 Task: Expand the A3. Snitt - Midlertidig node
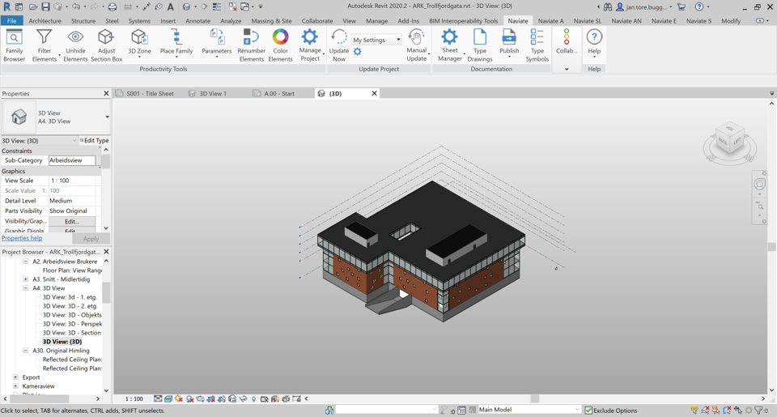pos(26,279)
